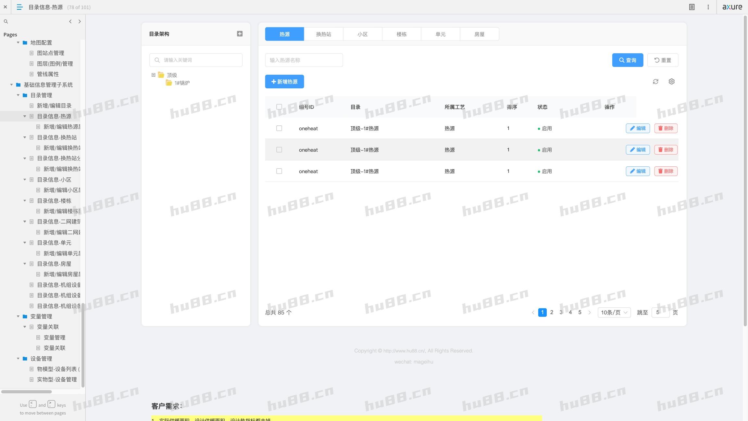The height and width of the screenshot is (421, 748).
Task: Collapse the 顶级 tree node
Action: (x=154, y=75)
